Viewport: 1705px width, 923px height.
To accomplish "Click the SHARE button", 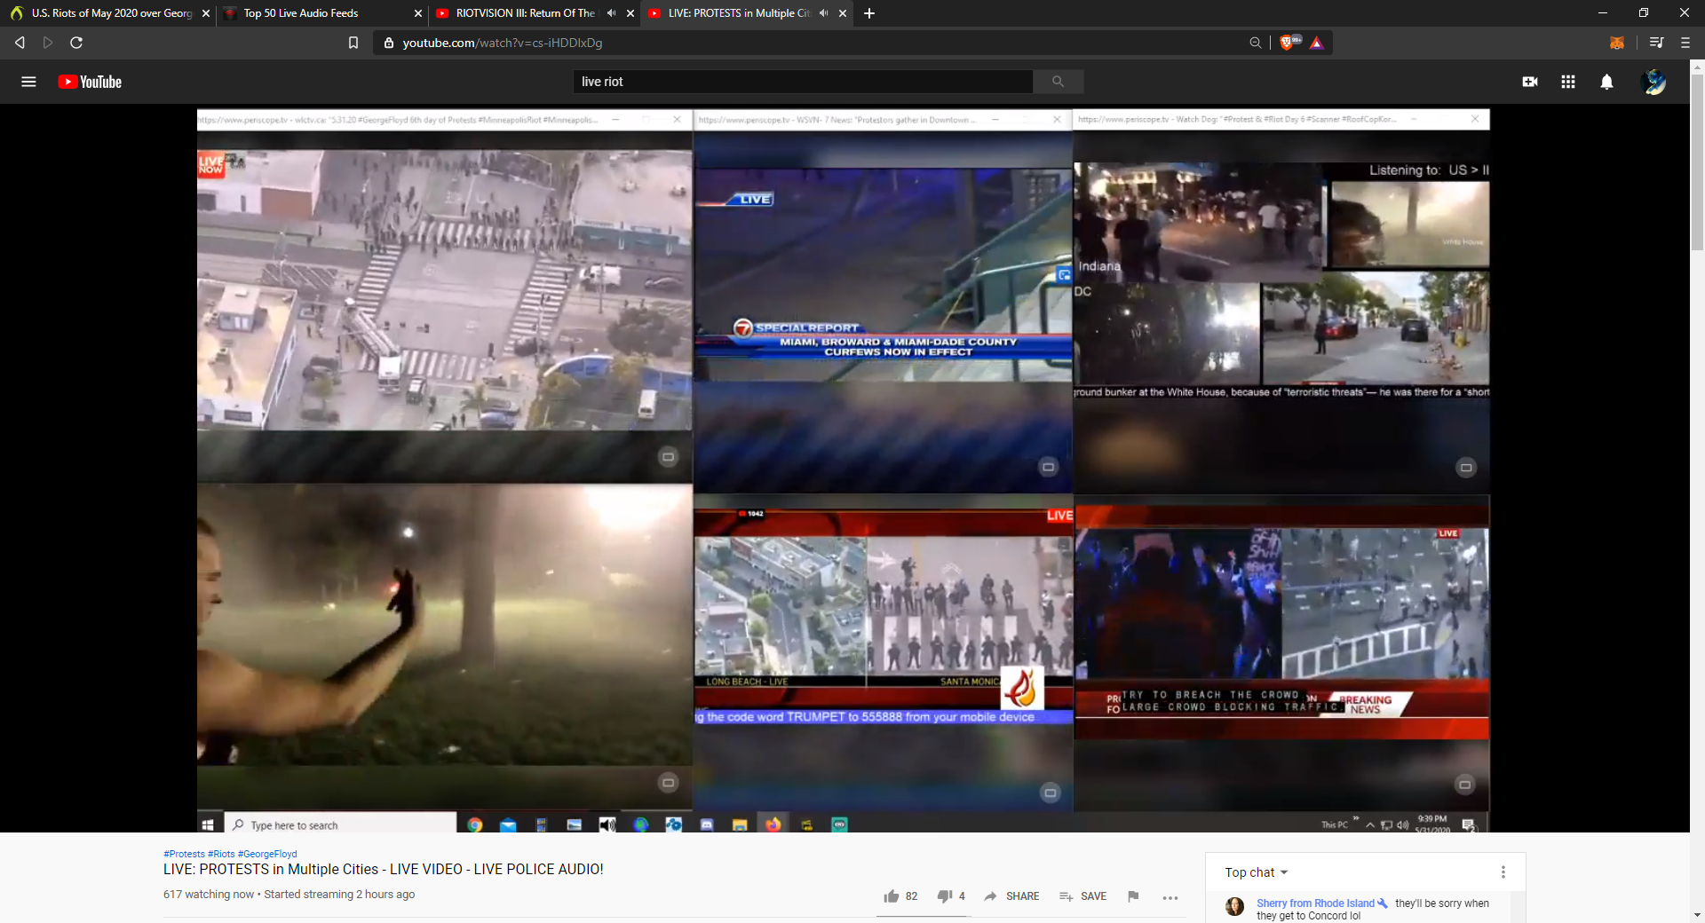I will pyautogui.click(x=1011, y=896).
